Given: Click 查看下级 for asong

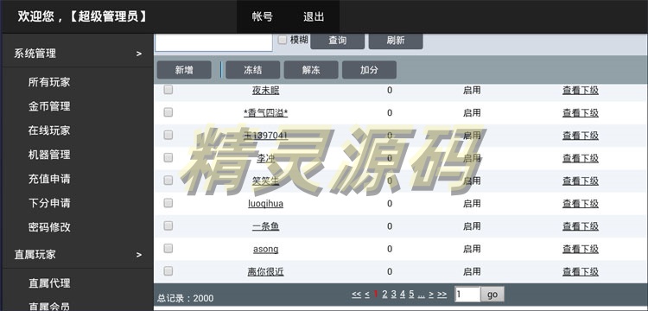Looking at the screenshot, I should pos(581,249).
